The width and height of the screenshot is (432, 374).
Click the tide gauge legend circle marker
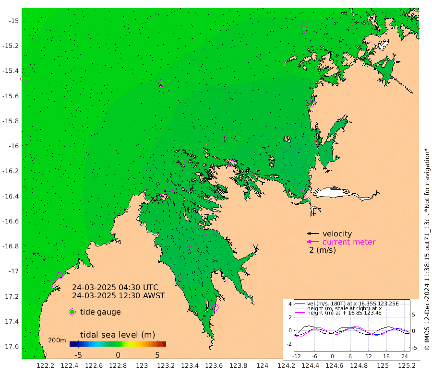(x=72, y=312)
